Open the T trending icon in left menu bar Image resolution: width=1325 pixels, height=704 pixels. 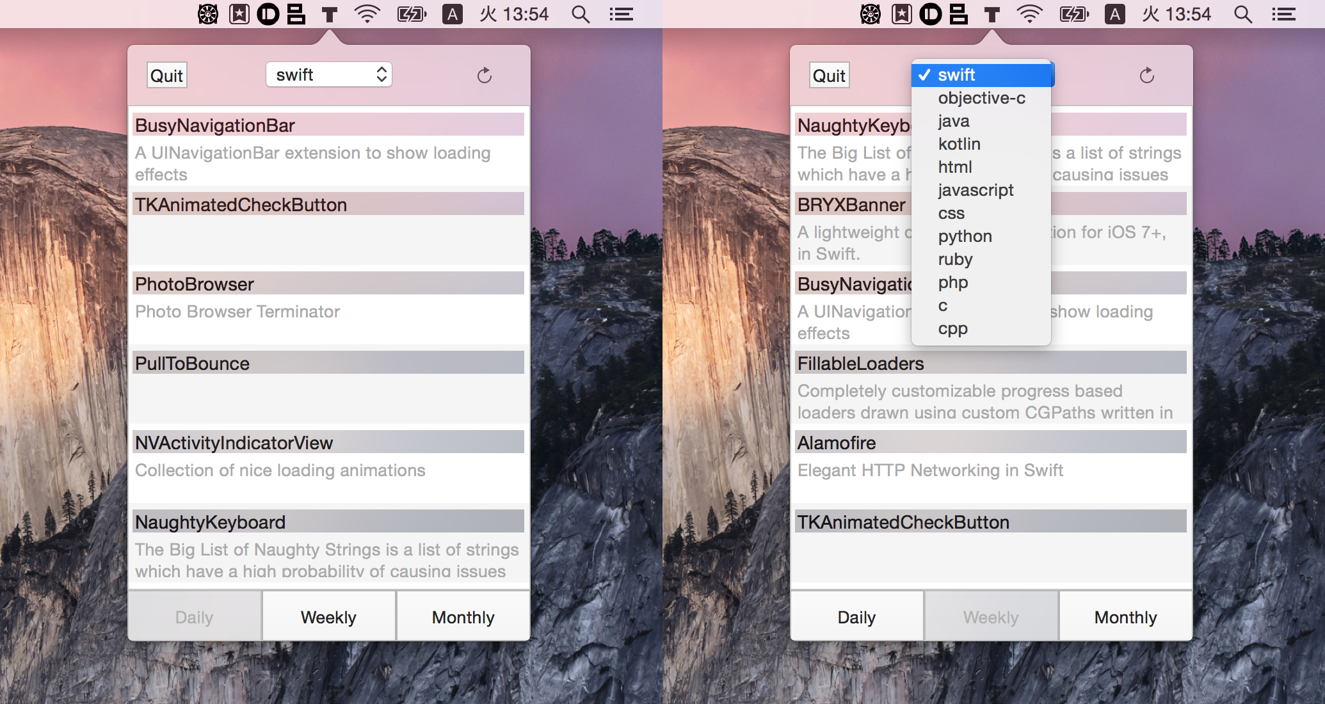click(330, 14)
